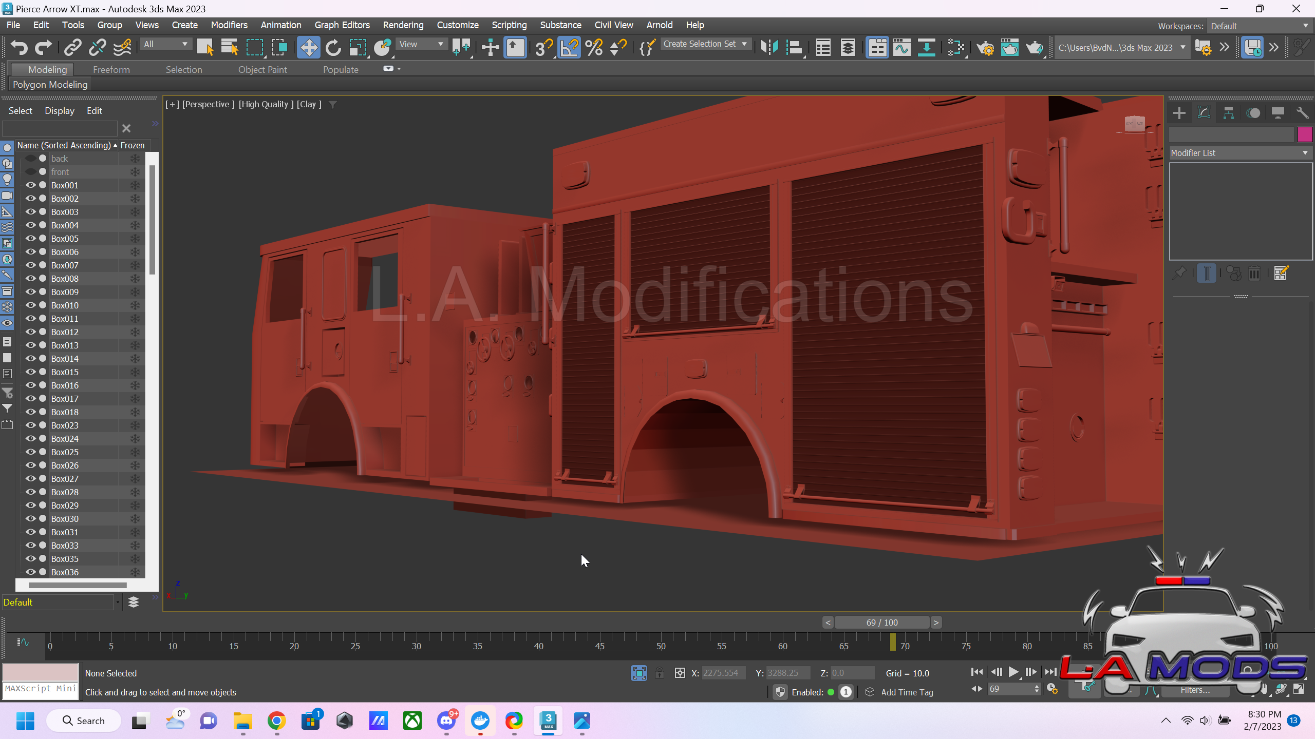This screenshot has height=739, width=1315.
Task: Click the Undo arrow icon
Action: click(x=19, y=48)
